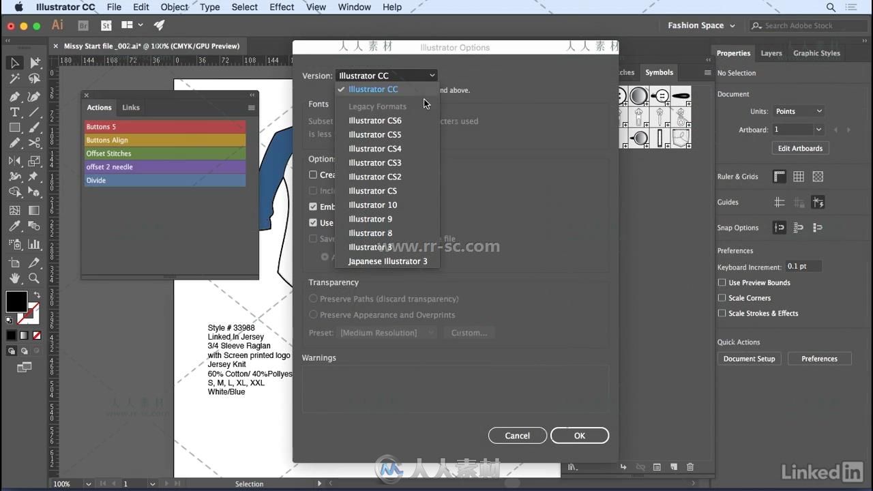Activate the Type tool
The height and width of the screenshot is (491, 873).
pyautogui.click(x=14, y=112)
